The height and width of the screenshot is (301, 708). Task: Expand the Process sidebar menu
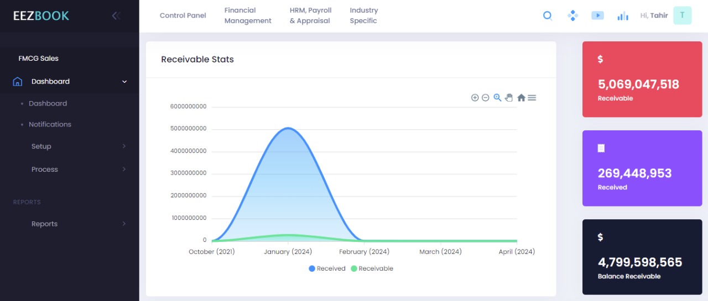tap(45, 170)
